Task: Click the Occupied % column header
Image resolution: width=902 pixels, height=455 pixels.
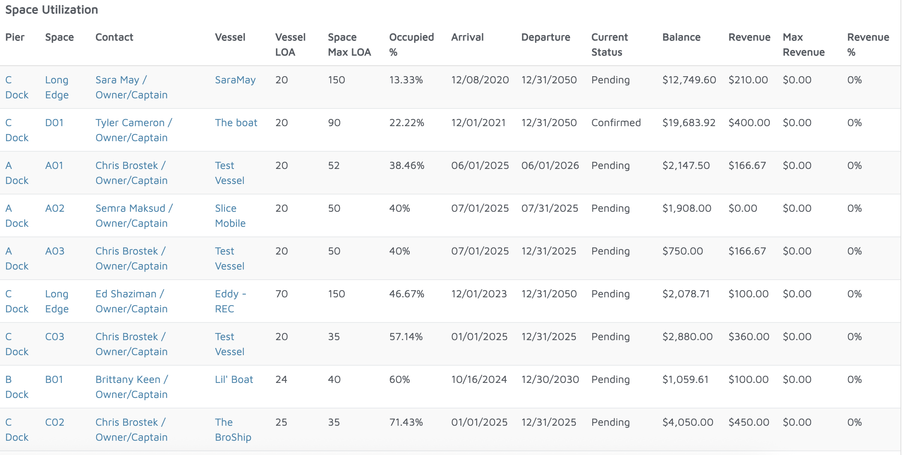Action: pyautogui.click(x=411, y=44)
